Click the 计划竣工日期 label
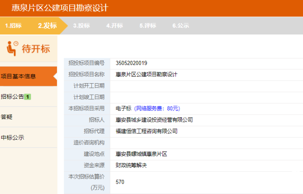This screenshot has width=303, height=194. click(89, 97)
